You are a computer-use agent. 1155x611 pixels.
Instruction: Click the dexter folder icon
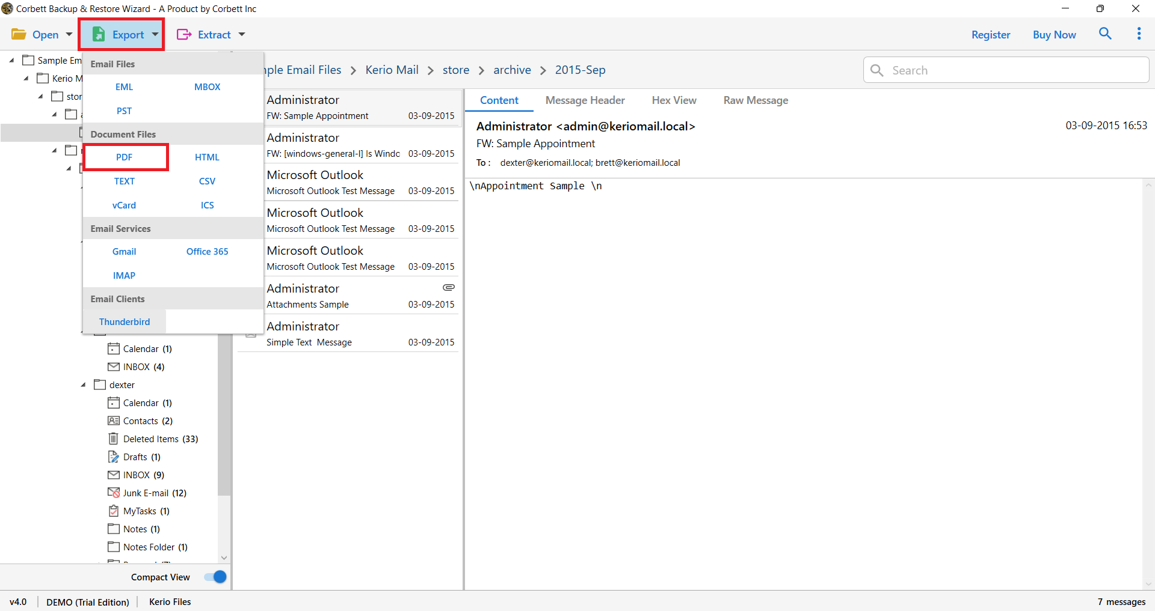point(100,385)
